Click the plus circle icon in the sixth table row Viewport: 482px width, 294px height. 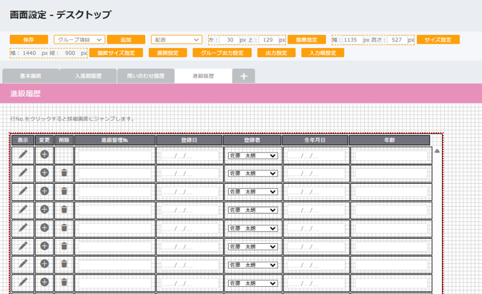pos(44,246)
